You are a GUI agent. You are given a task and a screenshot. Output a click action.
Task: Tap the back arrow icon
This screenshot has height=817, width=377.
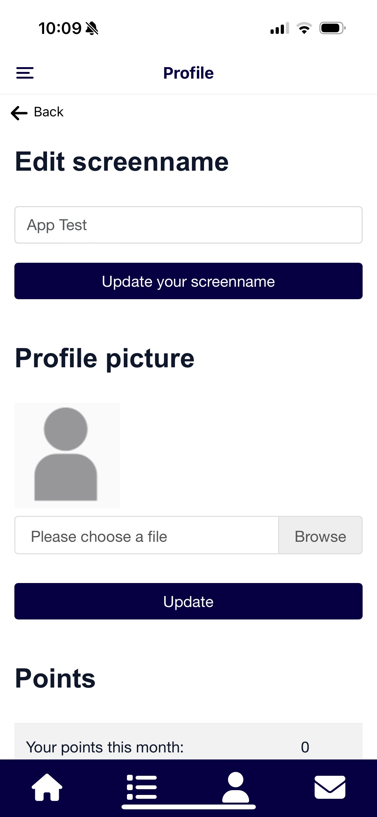tap(19, 113)
